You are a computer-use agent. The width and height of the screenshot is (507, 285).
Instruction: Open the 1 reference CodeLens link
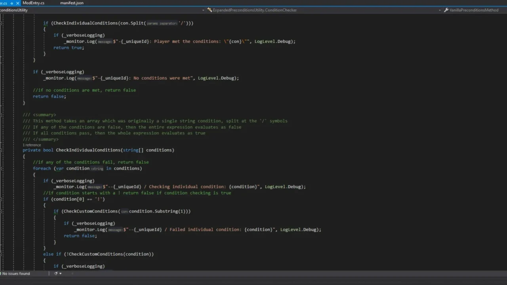point(32,145)
